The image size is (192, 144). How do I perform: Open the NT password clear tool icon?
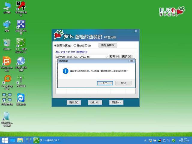click(x=21, y=9)
